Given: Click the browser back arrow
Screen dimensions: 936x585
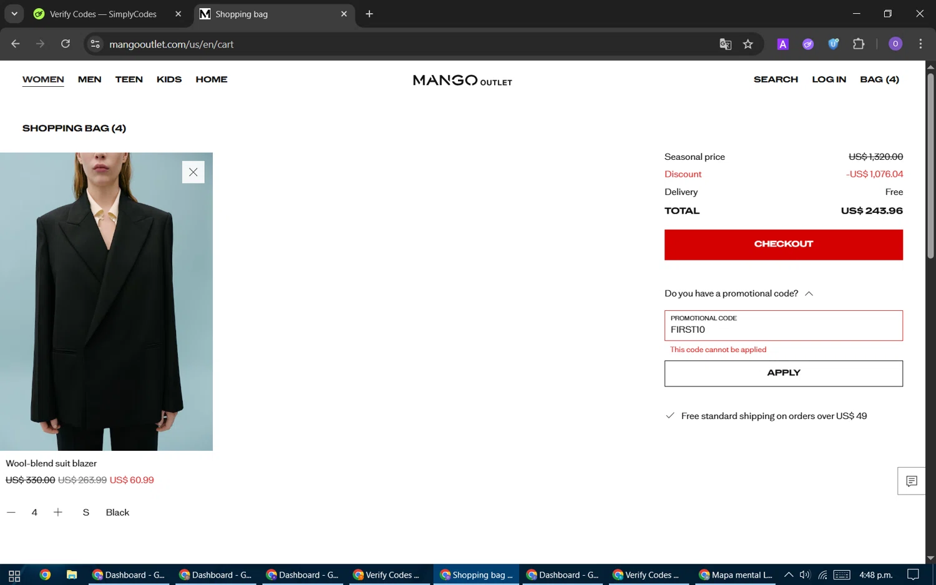Looking at the screenshot, I should 16,44.
